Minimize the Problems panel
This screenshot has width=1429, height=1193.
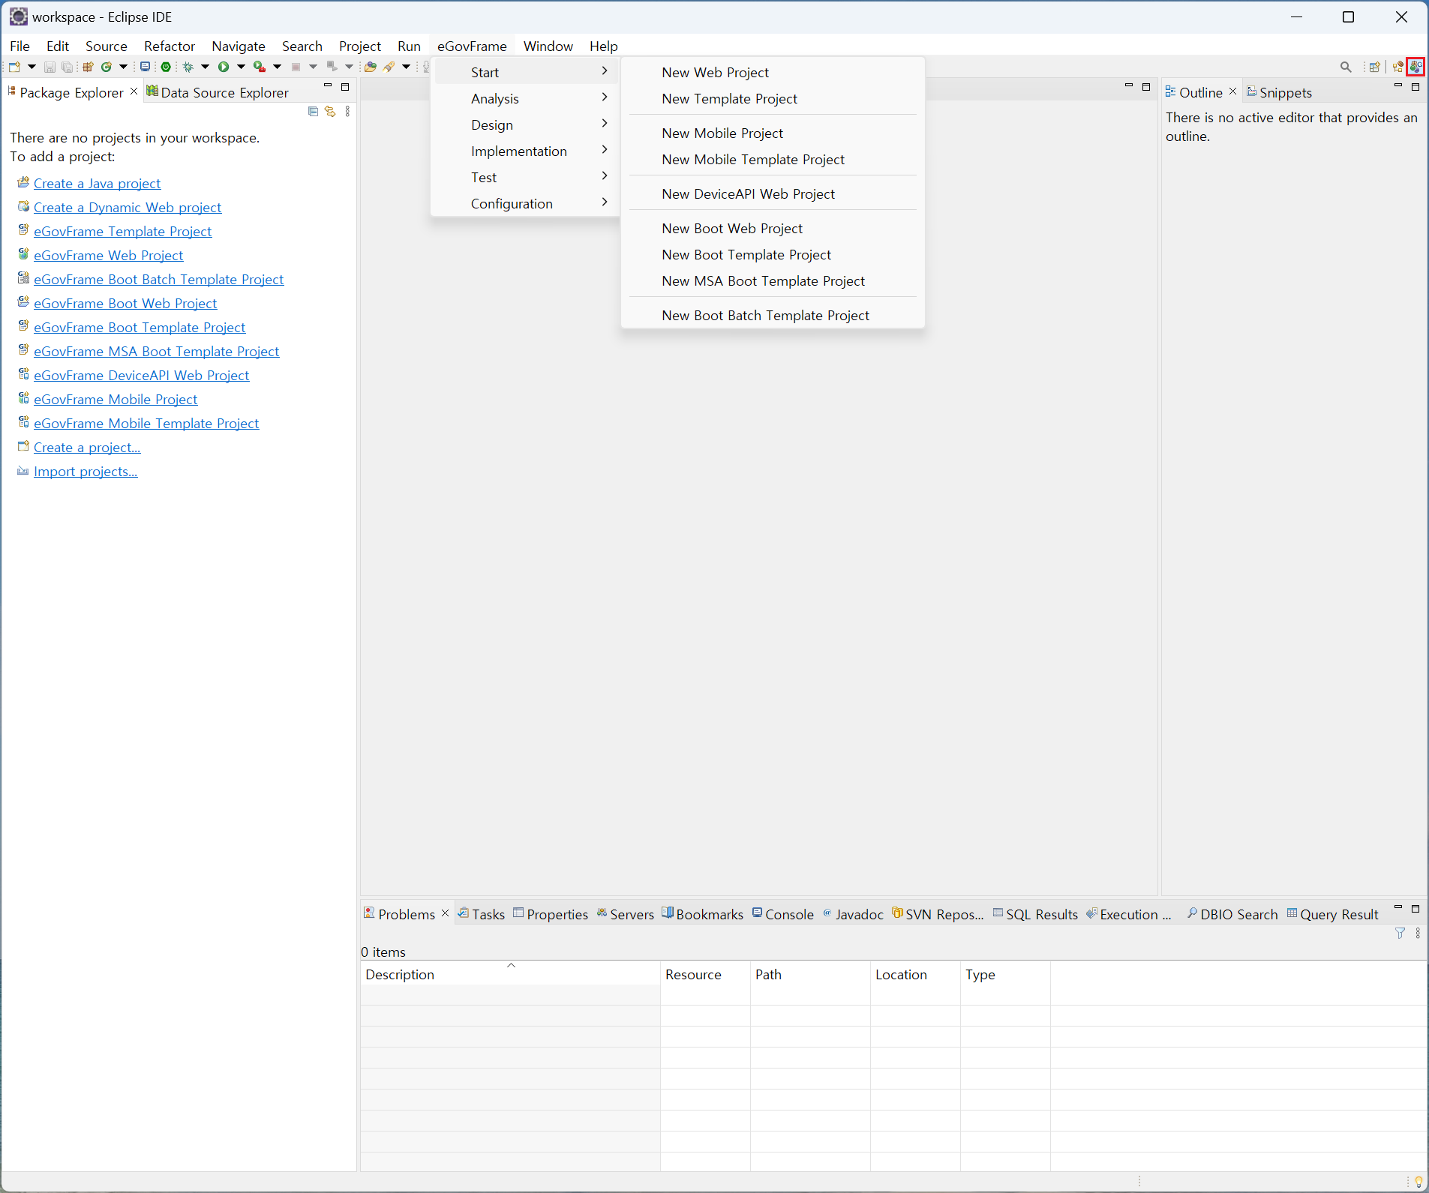pos(1398,908)
